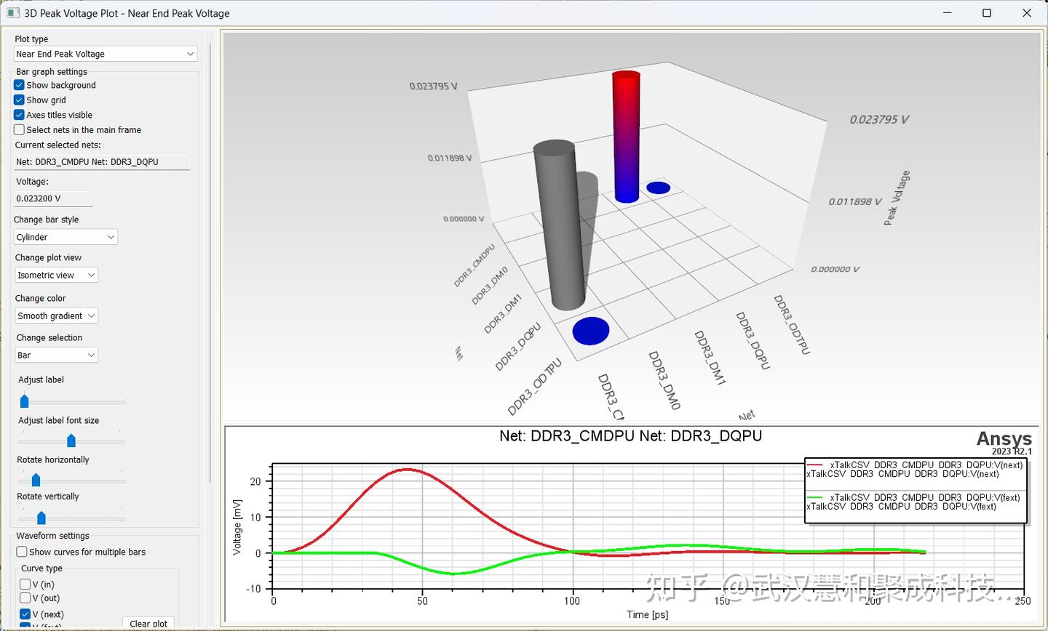Click the green V(fext) legend entry
Image resolution: width=1048 pixels, height=631 pixels.
[916, 502]
